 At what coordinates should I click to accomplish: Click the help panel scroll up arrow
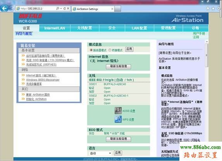[x=207, y=42]
